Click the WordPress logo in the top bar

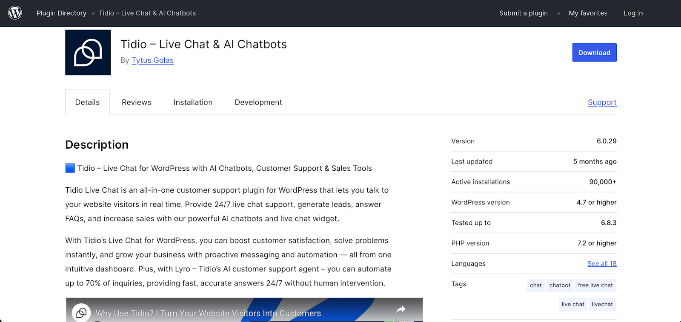click(15, 13)
